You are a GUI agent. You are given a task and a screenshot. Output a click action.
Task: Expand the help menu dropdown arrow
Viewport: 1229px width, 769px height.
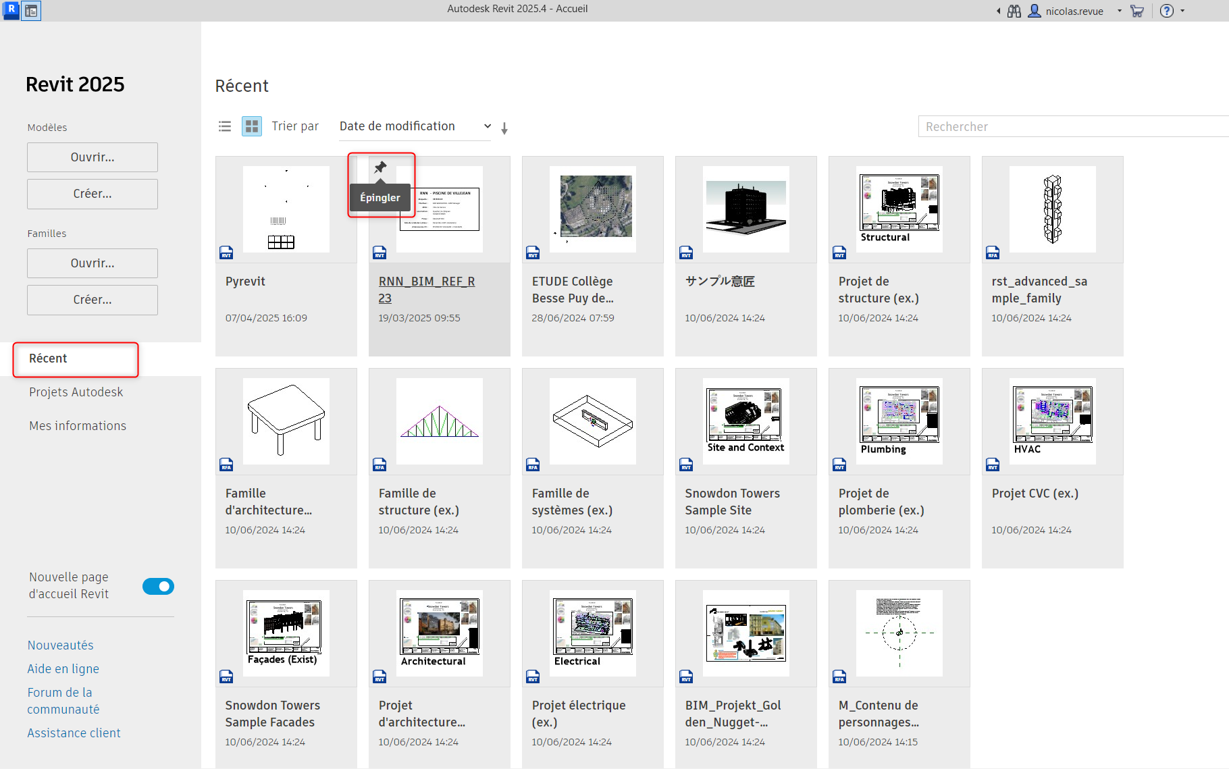pos(1182,11)
